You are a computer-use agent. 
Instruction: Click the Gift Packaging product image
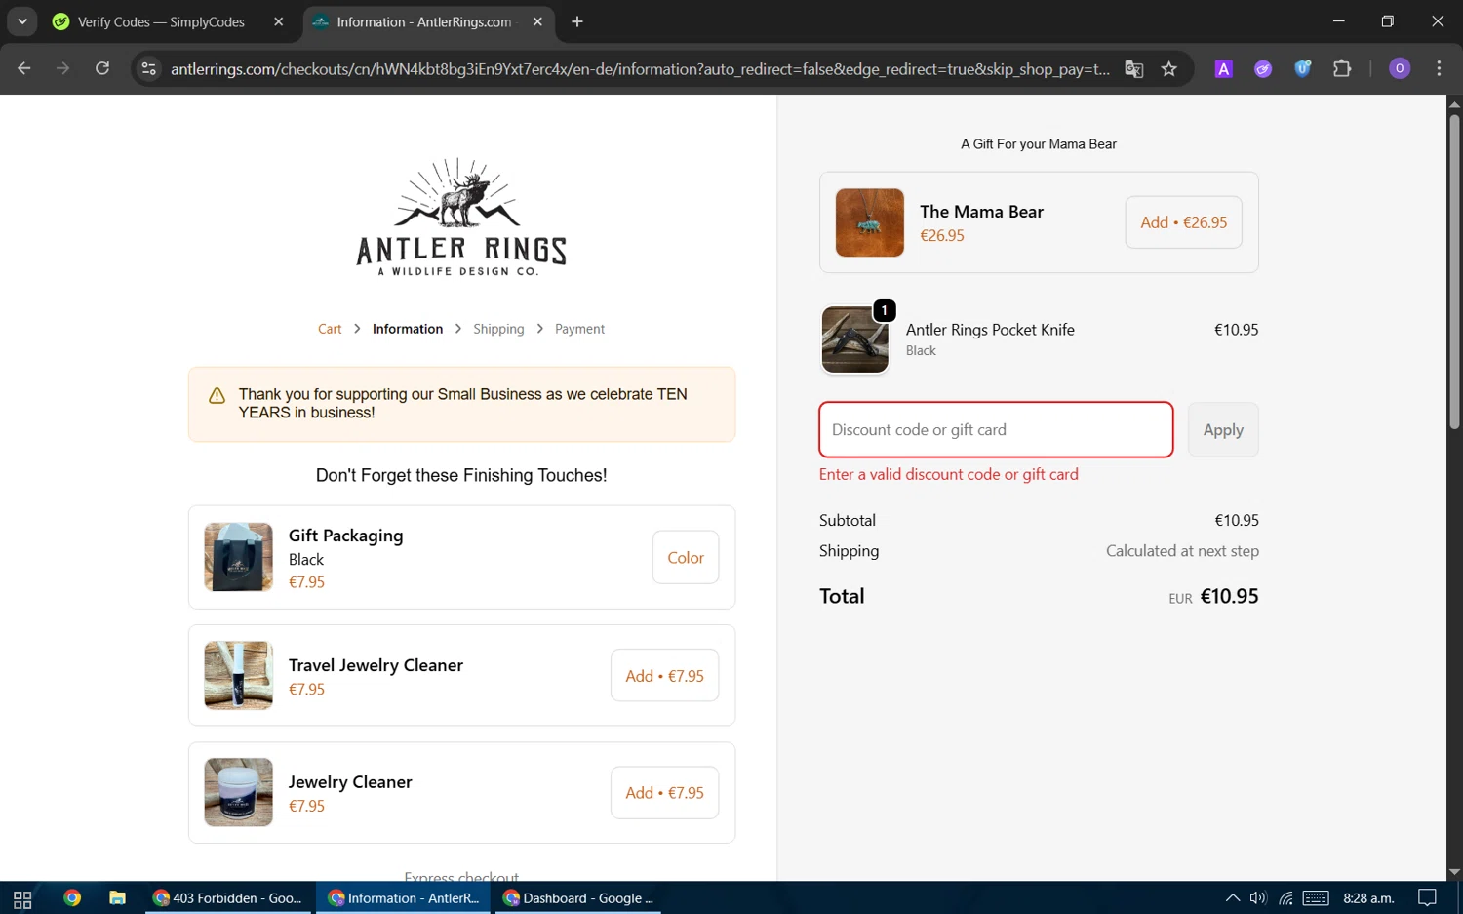pos(238,557)
